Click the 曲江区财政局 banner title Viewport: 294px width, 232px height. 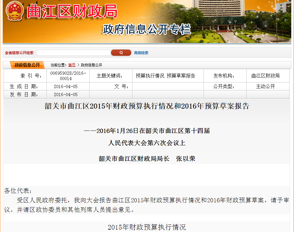coord(72,12)
